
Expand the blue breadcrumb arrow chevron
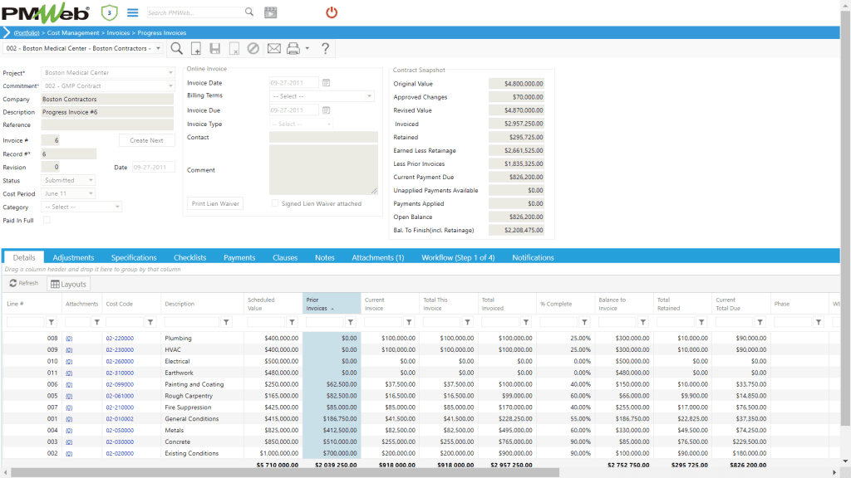[7, 32]
